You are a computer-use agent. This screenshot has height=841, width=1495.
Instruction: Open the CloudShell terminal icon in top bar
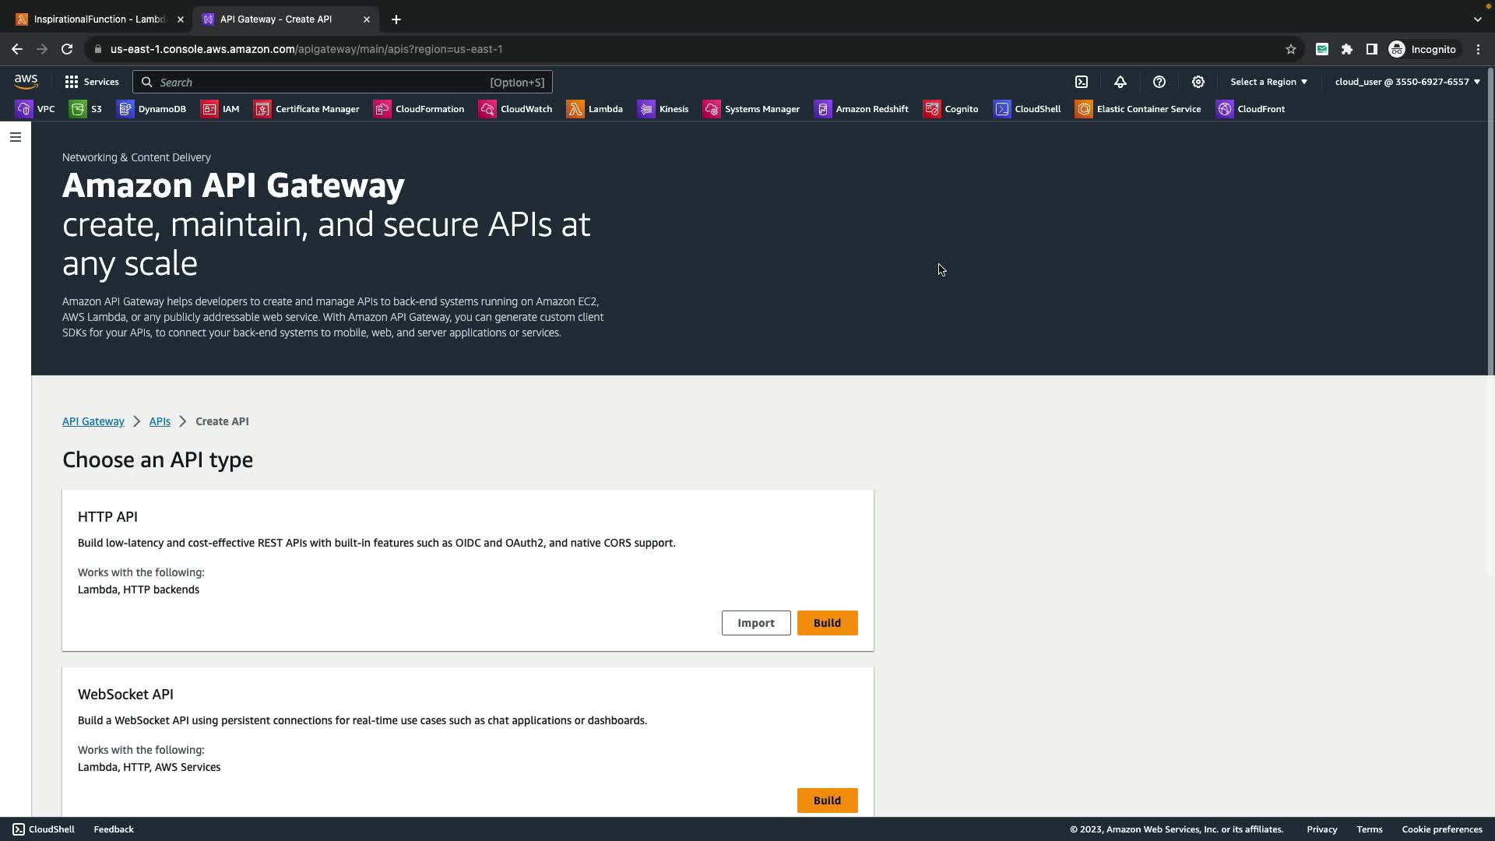1082,82
